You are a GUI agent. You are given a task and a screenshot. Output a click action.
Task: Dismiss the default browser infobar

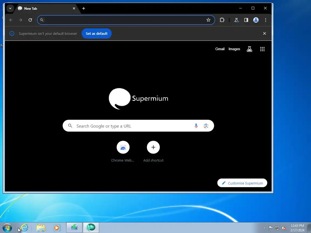264,33
